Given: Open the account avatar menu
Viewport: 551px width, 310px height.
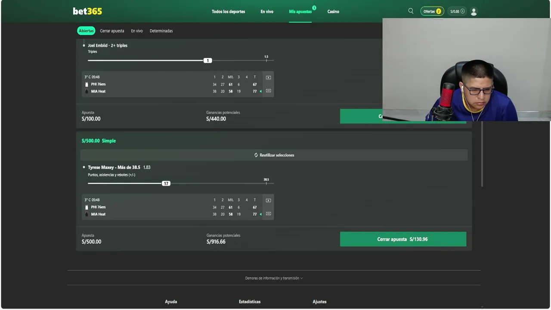Looking at the screenshot, I should coord(474,12).
